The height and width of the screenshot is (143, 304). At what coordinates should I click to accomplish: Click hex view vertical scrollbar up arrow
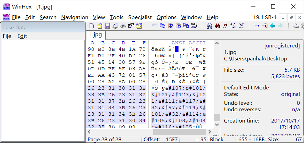coord(217,43)
